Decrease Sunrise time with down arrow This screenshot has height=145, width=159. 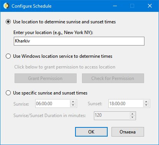[73, 105]
